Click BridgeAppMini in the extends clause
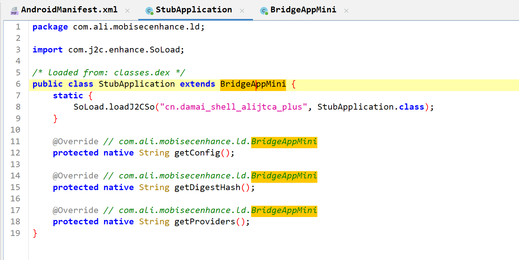The image size is (519, 260). (253, 84)
